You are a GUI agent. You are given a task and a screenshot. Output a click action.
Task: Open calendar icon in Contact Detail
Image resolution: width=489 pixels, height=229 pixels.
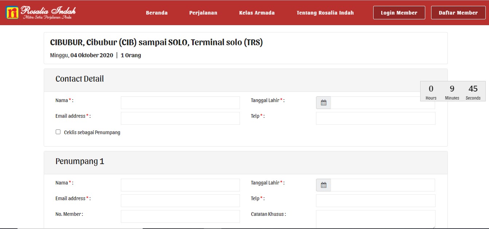pyautogui.click(x=323, y=103)
